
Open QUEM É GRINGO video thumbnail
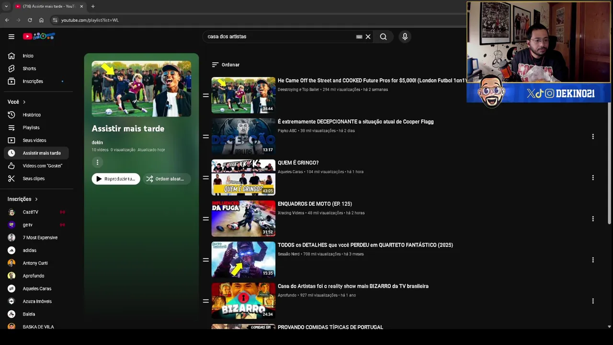click(x=243, y=177)
